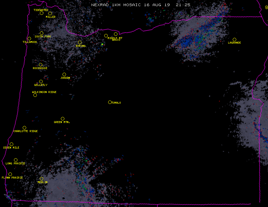268x207 pixels.
Task: Click the Gellatly station marker
Action: coord(41,81)
